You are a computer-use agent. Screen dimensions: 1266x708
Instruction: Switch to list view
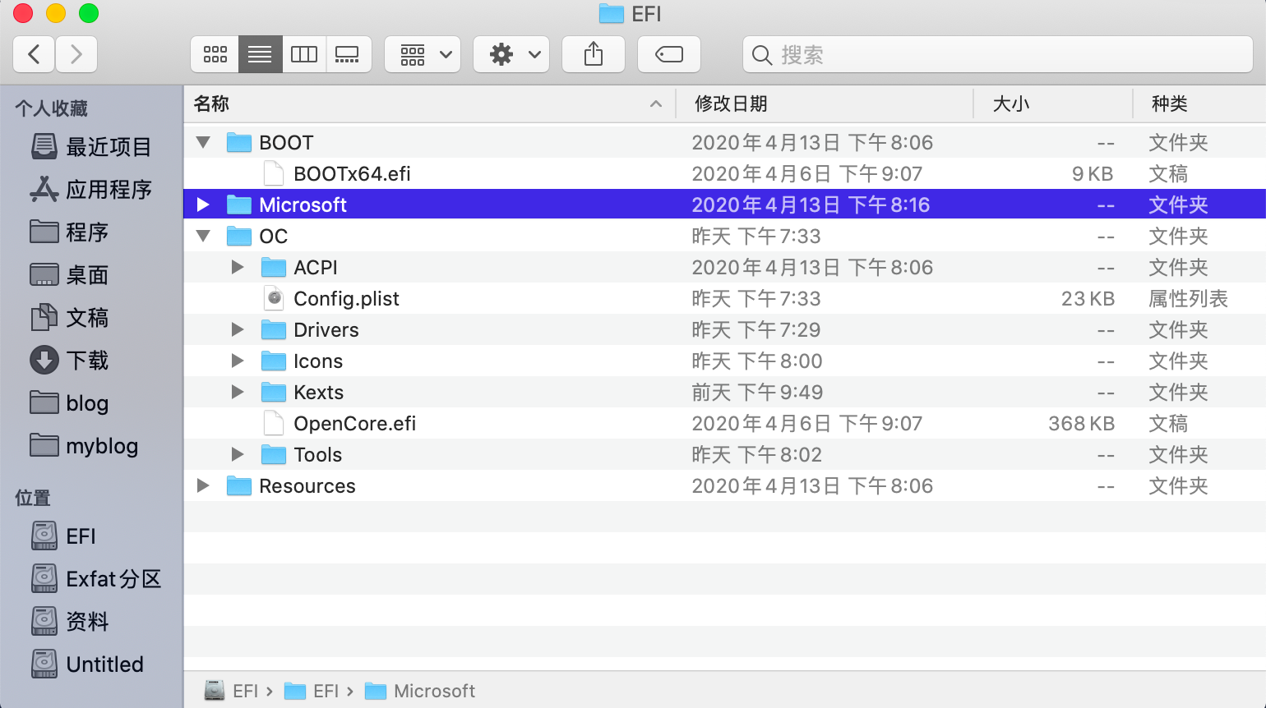(260, 54)
